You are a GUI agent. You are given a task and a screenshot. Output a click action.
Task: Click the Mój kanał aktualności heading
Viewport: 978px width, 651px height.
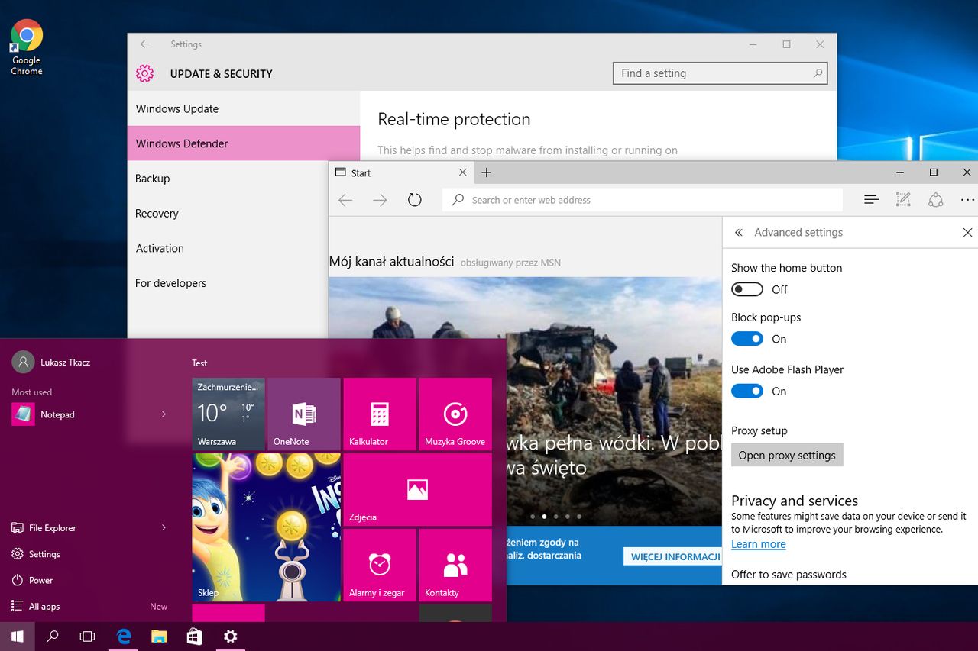(392, 262)
